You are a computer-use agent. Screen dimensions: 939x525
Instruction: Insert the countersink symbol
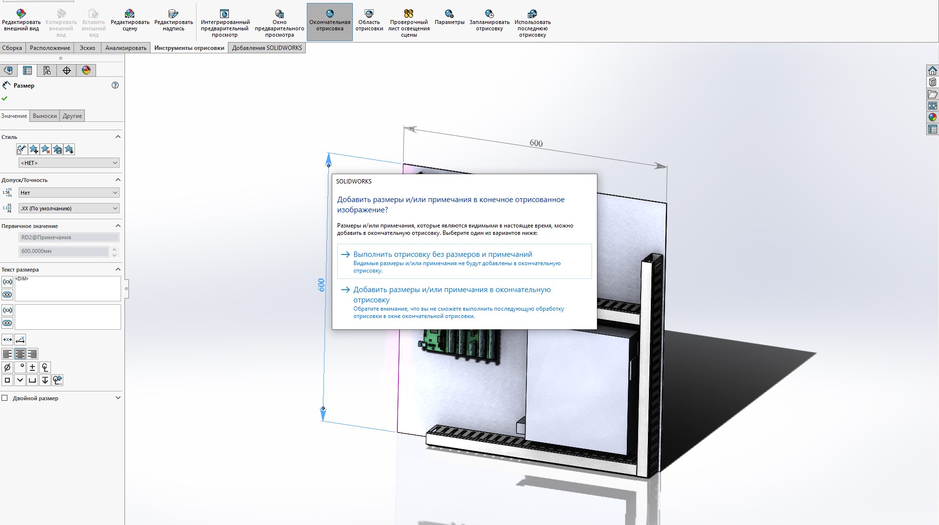tap(20, 380)
